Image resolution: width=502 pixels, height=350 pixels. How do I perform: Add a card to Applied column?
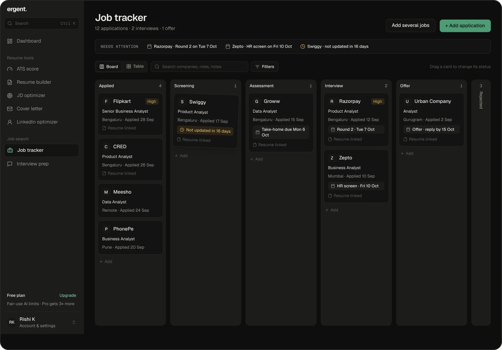tap(106, 262)
